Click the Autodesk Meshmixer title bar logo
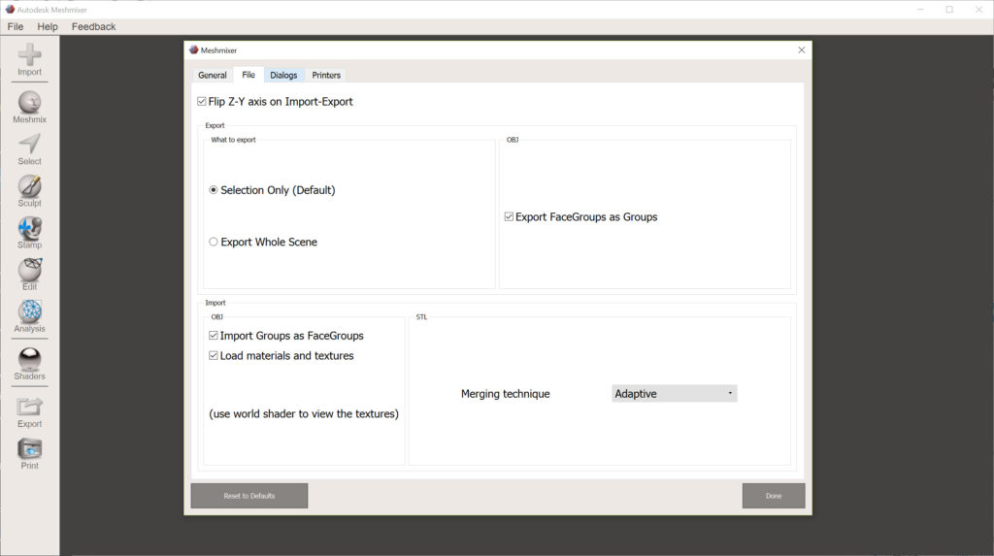 point(10,10)
